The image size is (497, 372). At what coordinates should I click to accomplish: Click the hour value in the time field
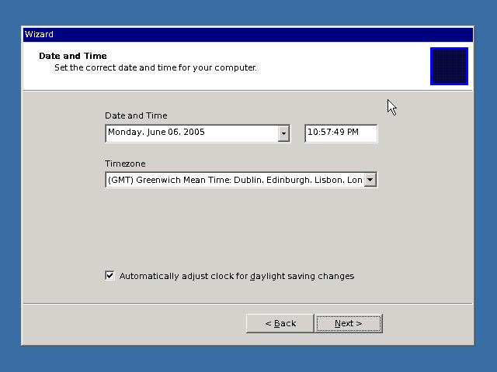[312, 133]
